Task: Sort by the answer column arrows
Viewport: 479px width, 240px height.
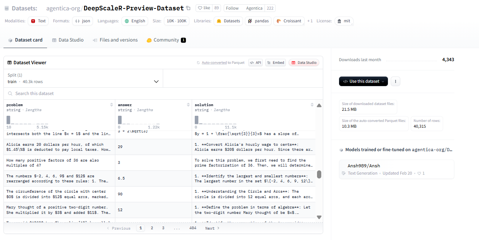Action: pos(189,105)
